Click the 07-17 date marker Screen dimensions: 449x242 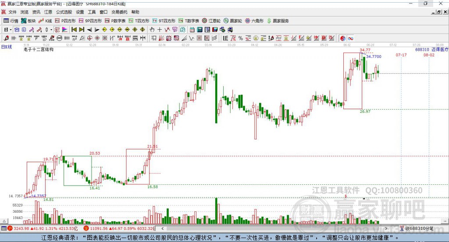401,55
